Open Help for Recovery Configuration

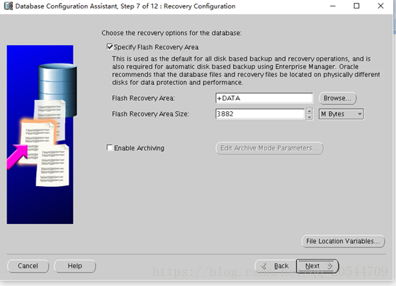point(75,266)
